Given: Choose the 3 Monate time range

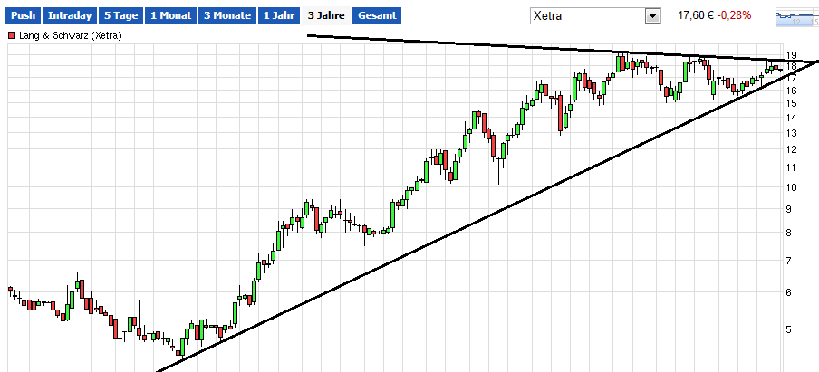Looking at the screenshot, I should click(x=226, y=16).
